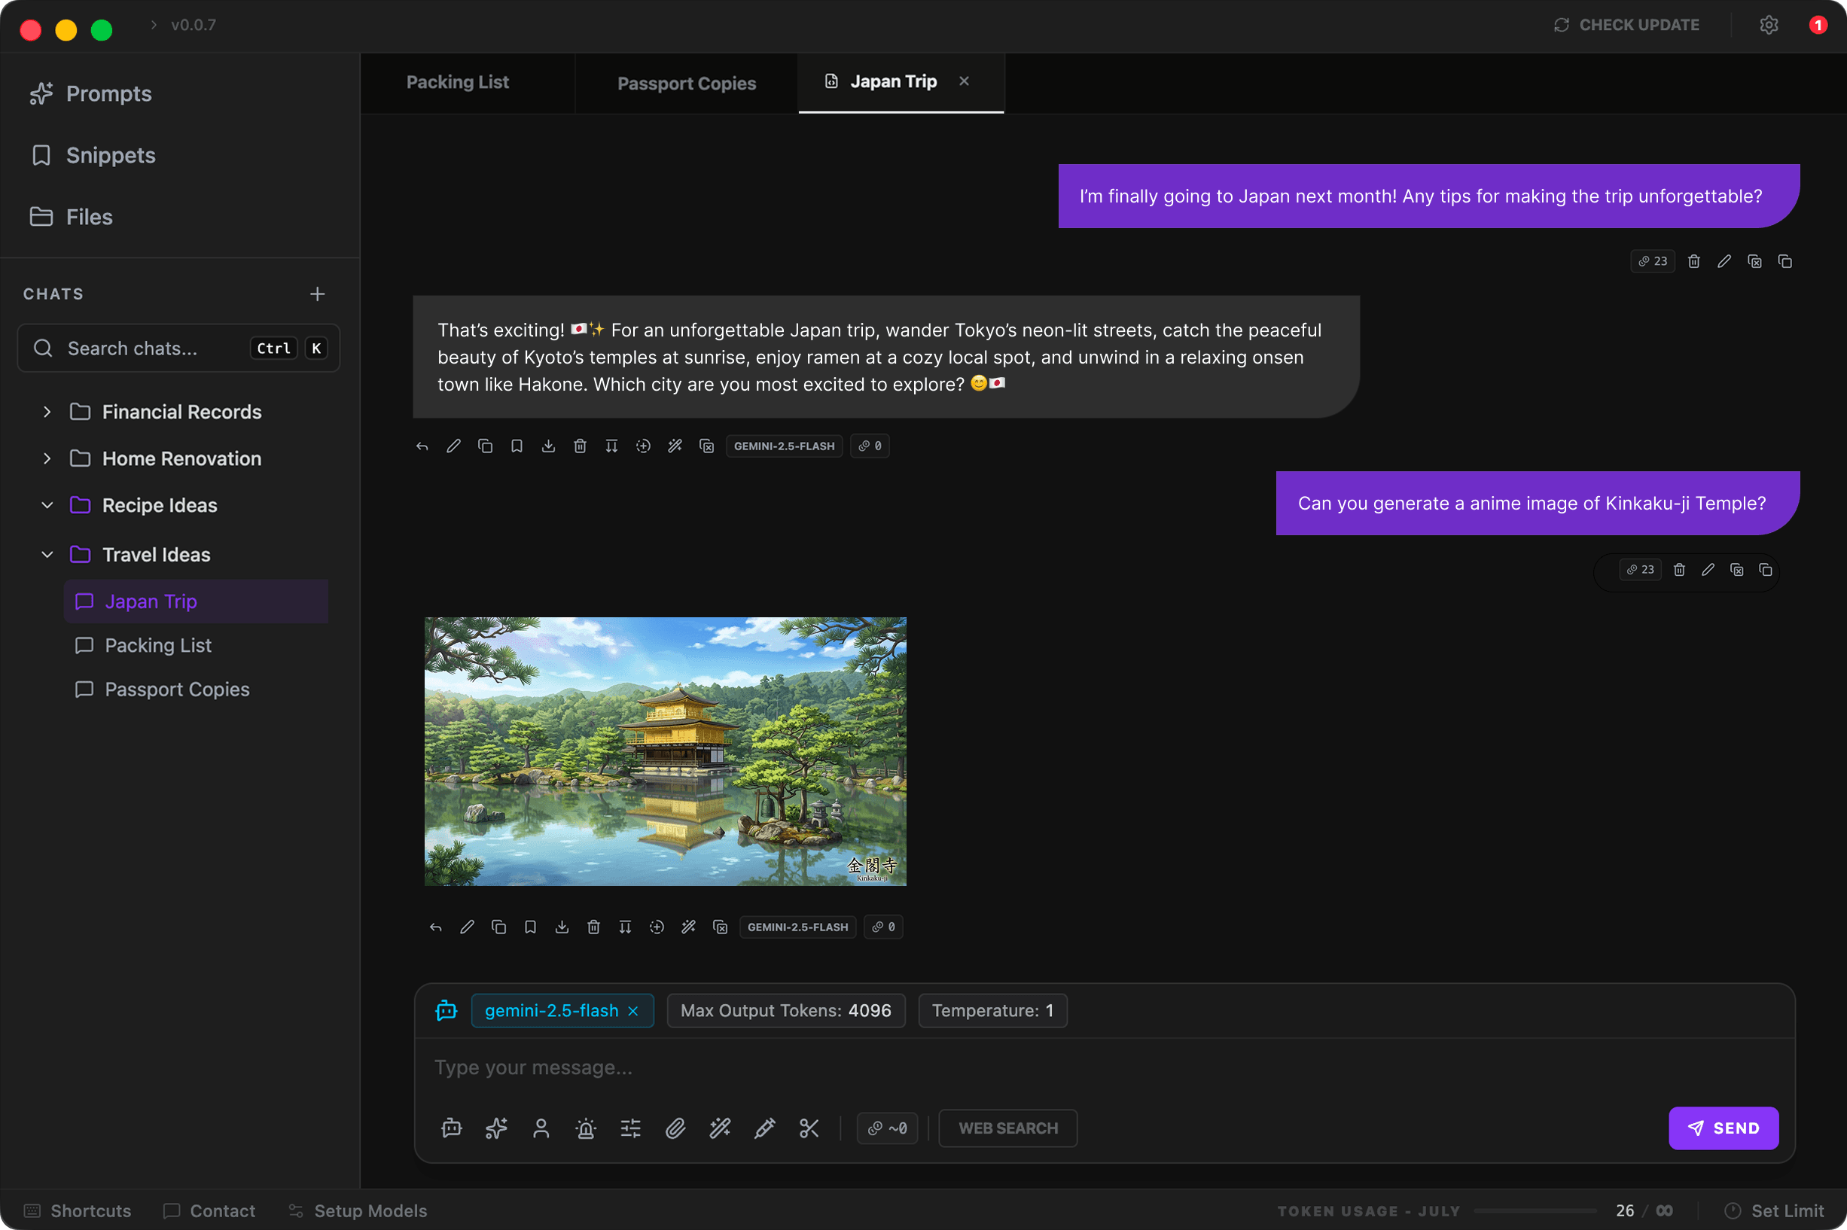The image size is (1847, 1230).
Task: Click the alarm light icon in input toolbar
Action: [585, 1128]
